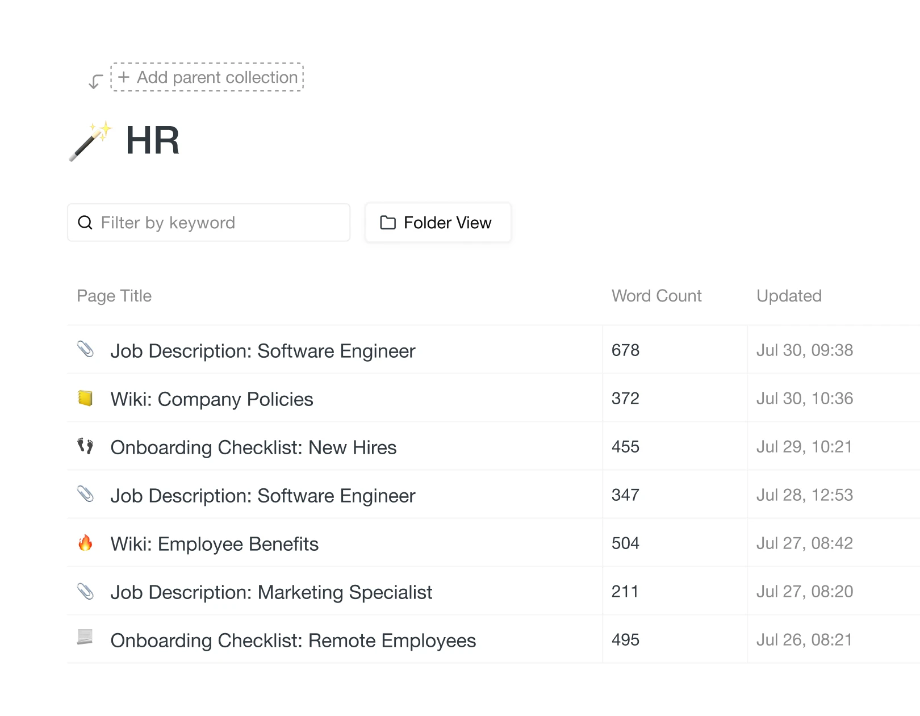Sort by the Updated column header
The width and height of the screenshot is (920, 716).
(x=788, y=296)
